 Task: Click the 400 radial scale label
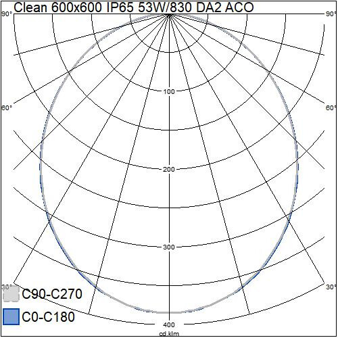[x=169, y=324]
